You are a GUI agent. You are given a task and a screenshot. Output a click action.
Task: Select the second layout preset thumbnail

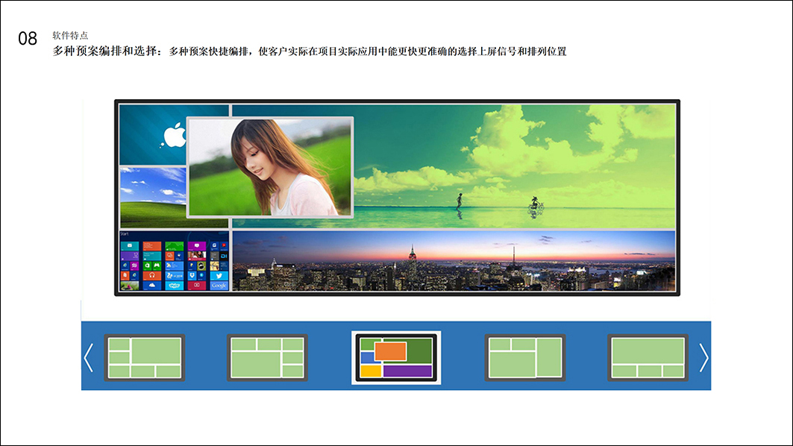click(267, 357)
